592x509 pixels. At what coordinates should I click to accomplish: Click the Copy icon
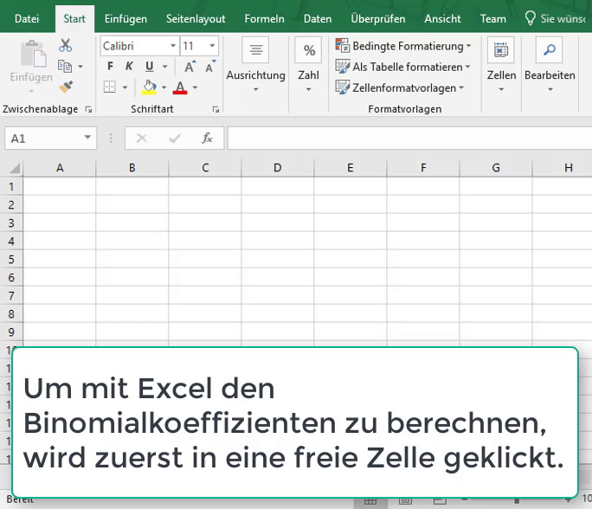pyautogui.click(x=65, y=66)
